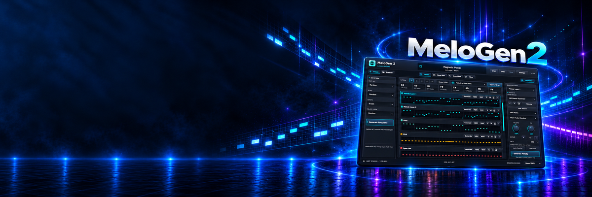Screen dimensions: 592x197
Task: Mute the Melody Layer 1 track
Action: (490, 98)
